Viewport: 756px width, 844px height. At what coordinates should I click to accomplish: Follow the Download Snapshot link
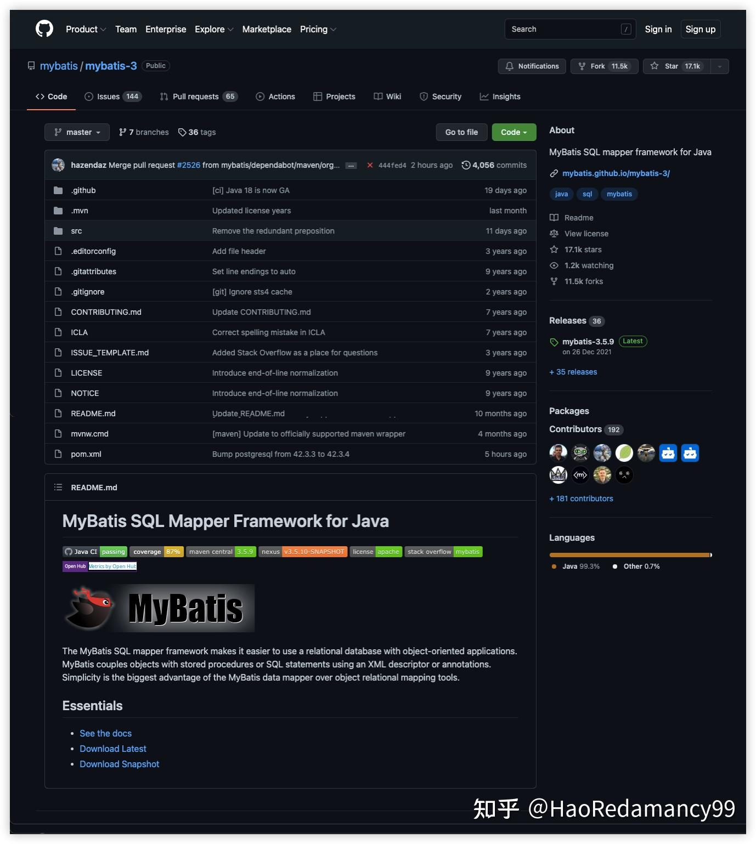coord(120,764)
